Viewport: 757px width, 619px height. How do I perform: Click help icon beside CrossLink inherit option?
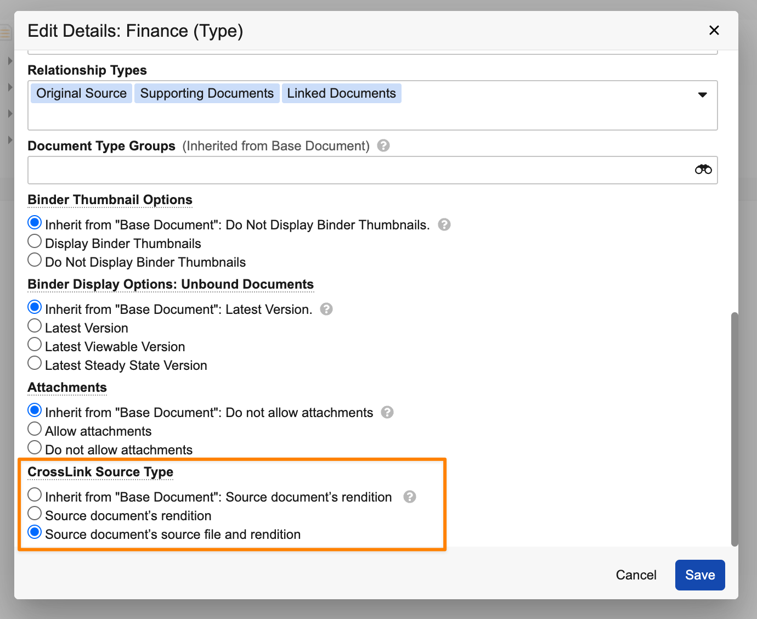pos(410,497)
